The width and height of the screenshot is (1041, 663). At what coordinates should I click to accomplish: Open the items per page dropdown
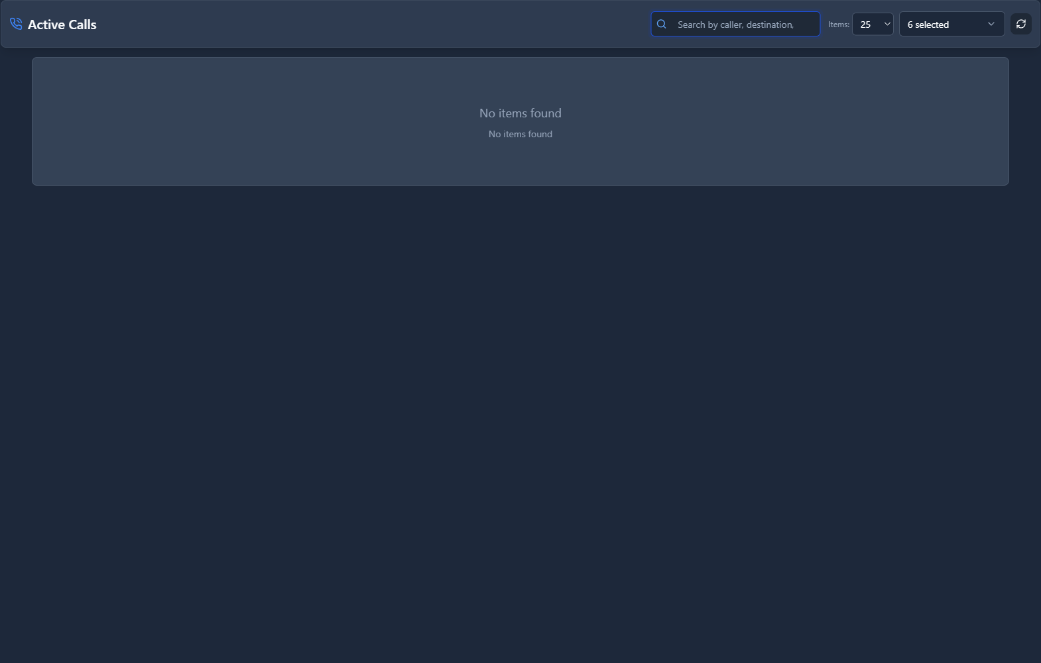coord(873,24)
